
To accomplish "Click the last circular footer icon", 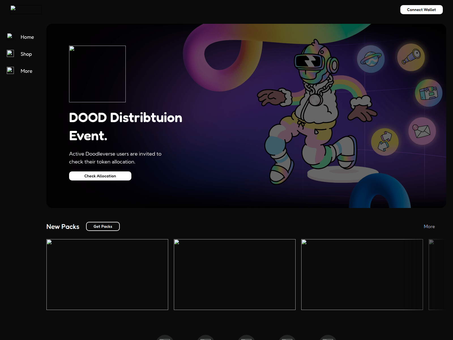I will coord(328,338).
